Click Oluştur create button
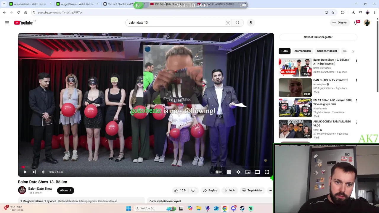 pyautogui.click(x=339, y=22)
